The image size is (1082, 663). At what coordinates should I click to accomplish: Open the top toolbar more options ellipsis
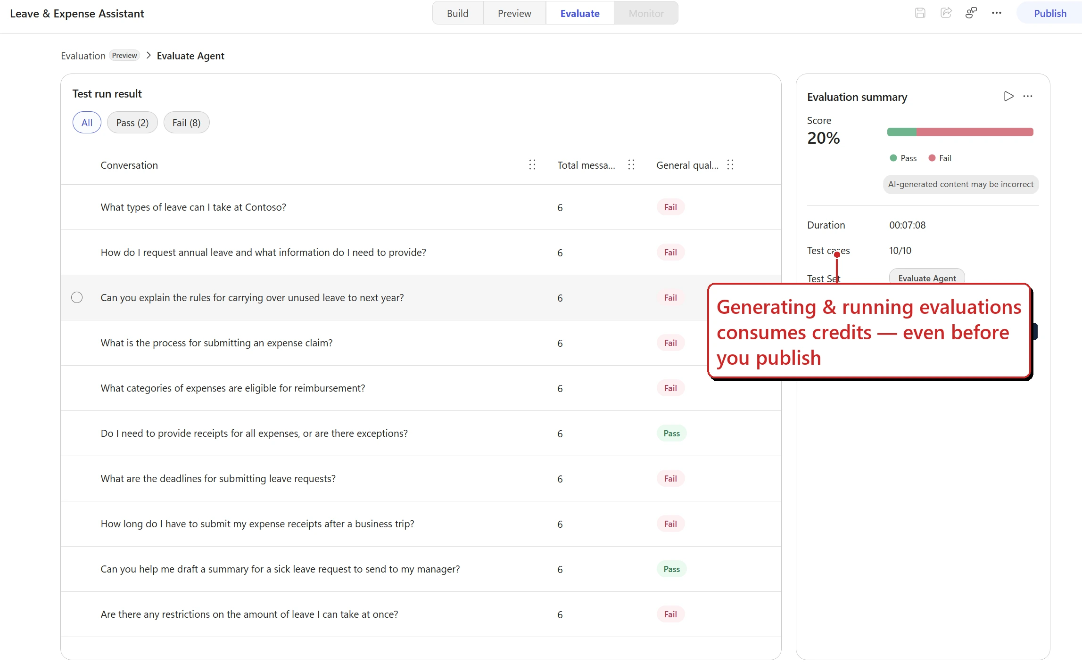[x=997, y=13]
